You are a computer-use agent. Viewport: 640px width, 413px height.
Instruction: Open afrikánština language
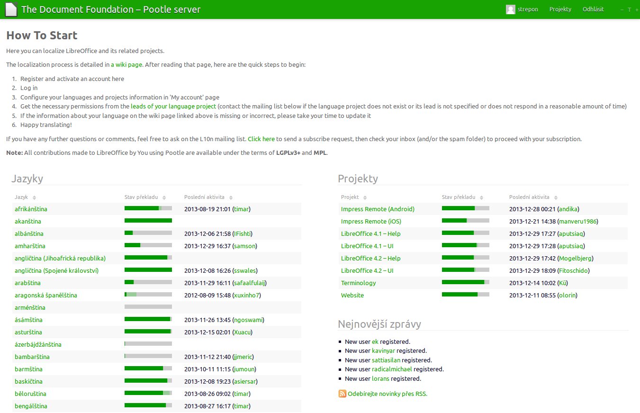(31, 209)
